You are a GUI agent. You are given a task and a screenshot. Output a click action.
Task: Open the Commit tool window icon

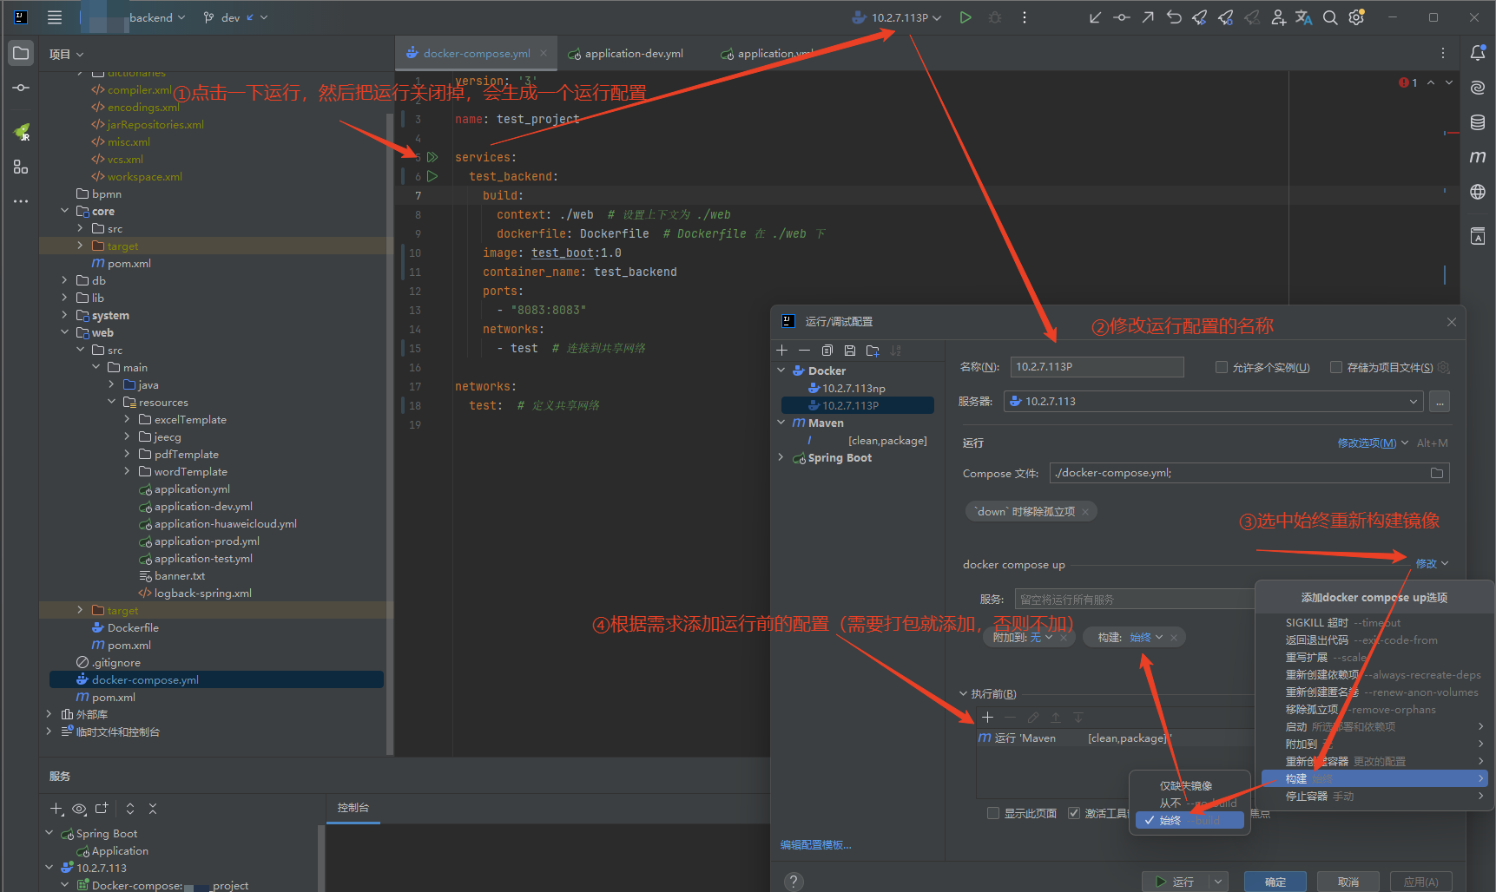21,88
